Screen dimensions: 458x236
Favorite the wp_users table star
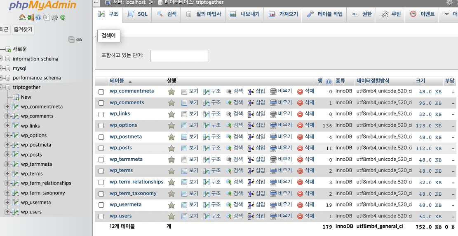171,217
